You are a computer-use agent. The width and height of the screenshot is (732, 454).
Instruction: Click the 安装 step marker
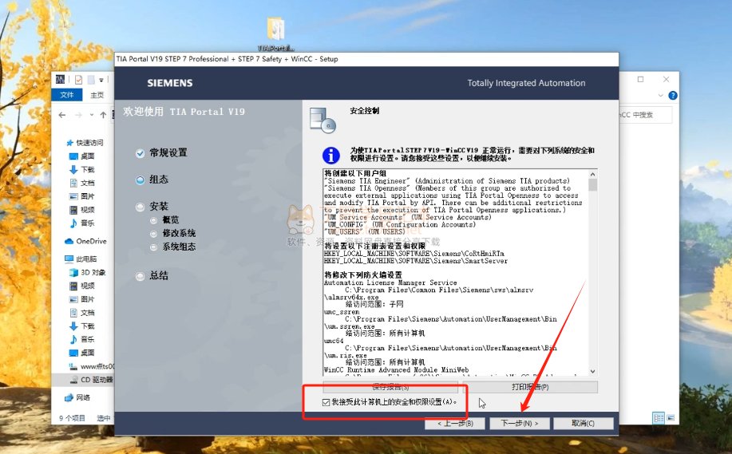tap(140, 207)
